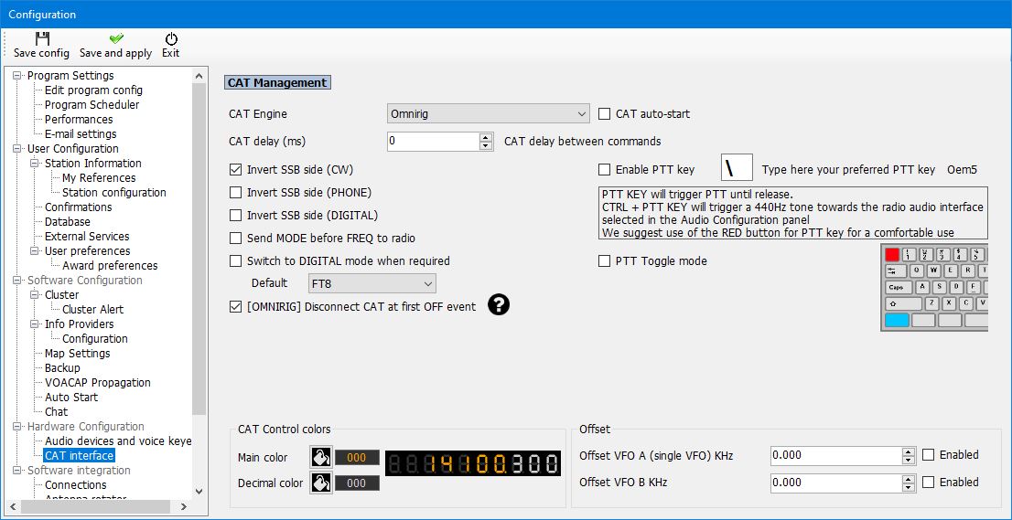Check Enable PTT key box
Viewport: 1012px width, 520px height.
pos(604,170)
